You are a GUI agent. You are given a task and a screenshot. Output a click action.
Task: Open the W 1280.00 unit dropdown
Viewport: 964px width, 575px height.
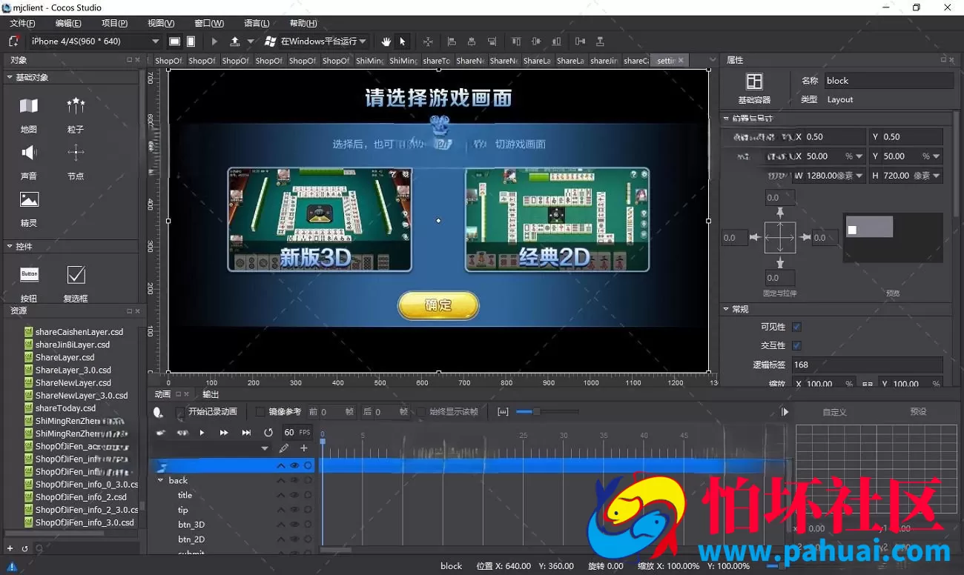pyautogui.click(x=859, y=176)
